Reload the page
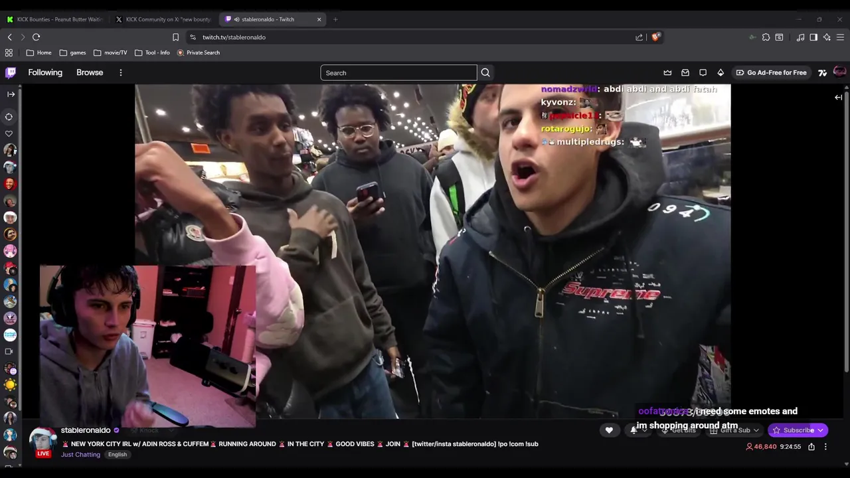 click(x=36, y=37)
